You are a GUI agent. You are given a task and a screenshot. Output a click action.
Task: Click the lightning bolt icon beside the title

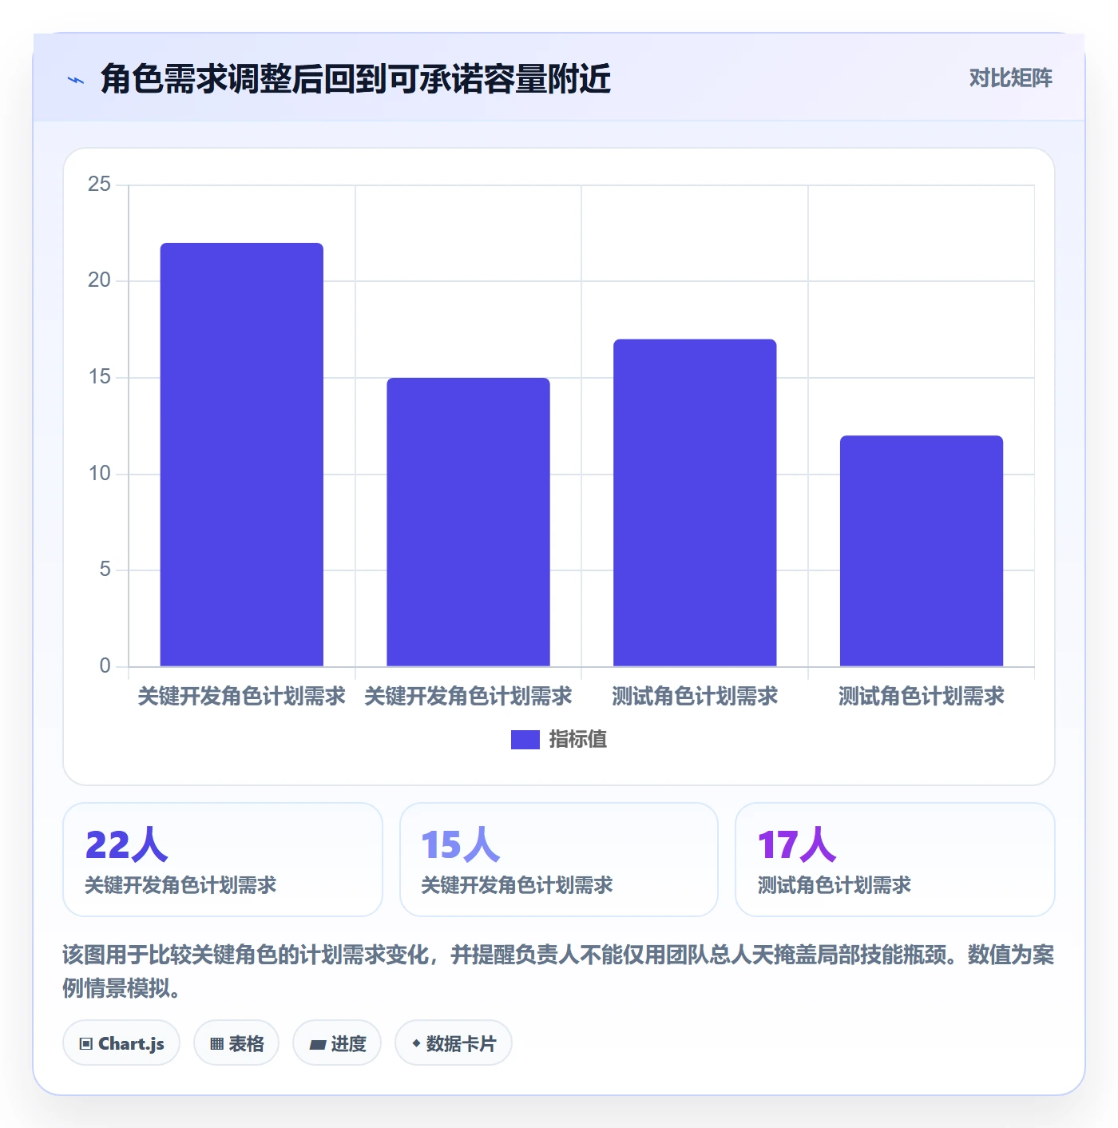click(x=76, y=80)
